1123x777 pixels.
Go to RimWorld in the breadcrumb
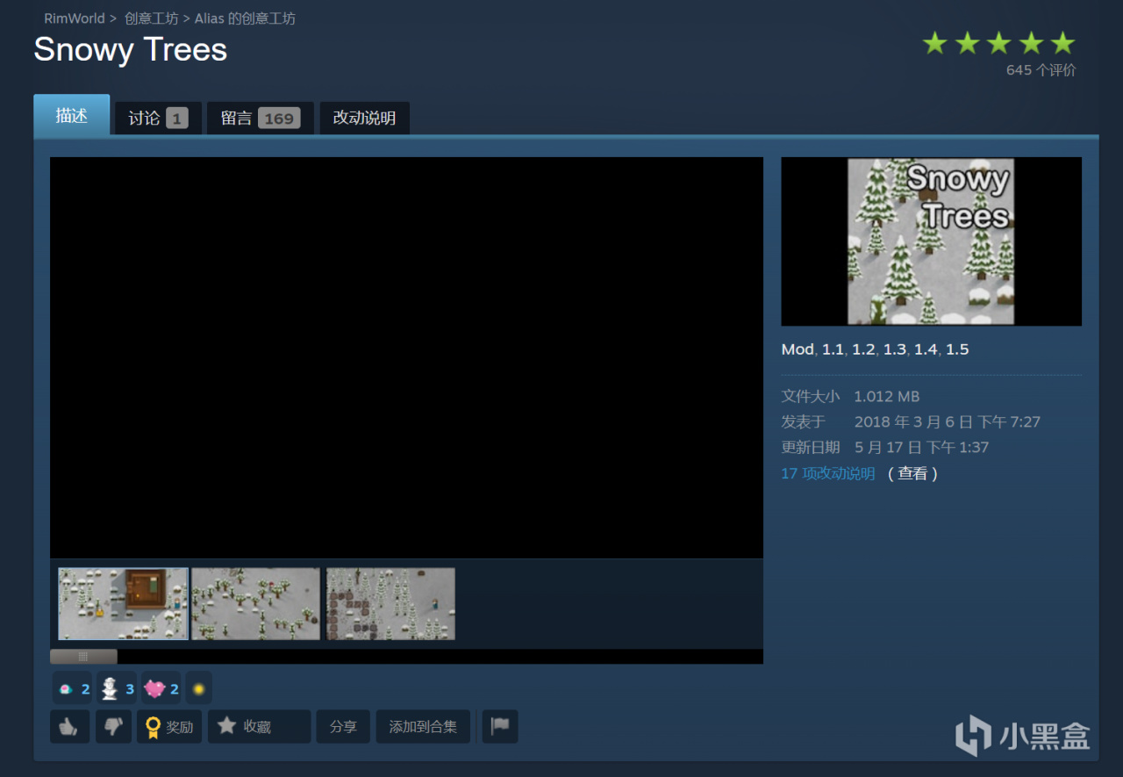coord(75,18)
